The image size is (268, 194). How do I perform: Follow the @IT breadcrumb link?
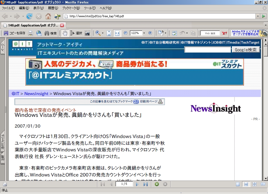(15, 94)
